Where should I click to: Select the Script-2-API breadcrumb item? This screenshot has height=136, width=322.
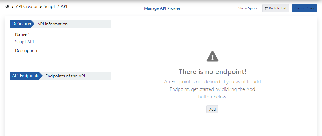55,6
